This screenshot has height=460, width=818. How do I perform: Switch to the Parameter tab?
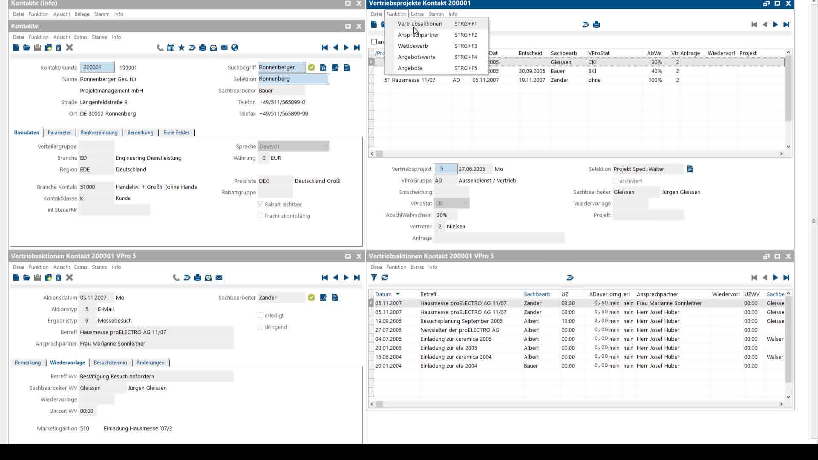click(x=59, y=132)
